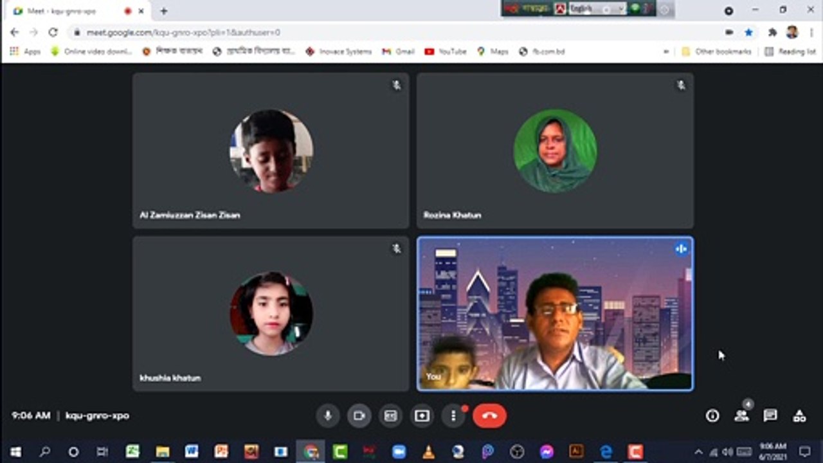Viewport: 823px width, 463px height.
Task: Open Gmail bookmark
Action: (x=398, y=51)
